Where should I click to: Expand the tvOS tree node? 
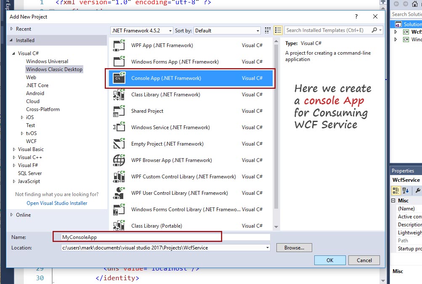[22, 133]
